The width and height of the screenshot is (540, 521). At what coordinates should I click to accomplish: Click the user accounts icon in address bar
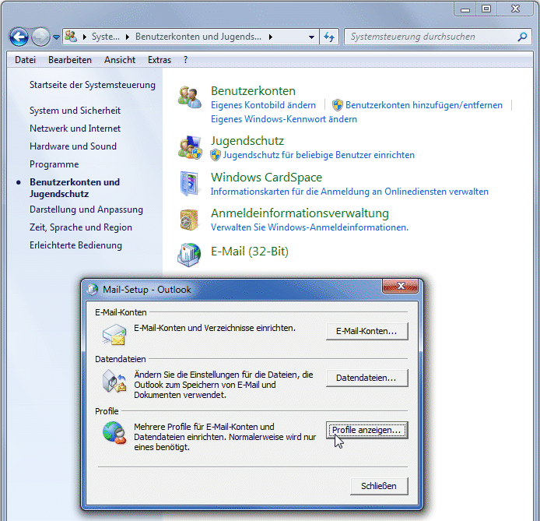tap(71, 36)
